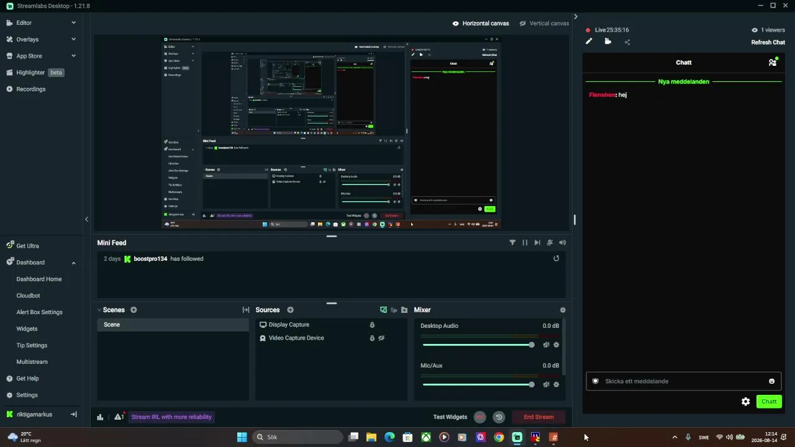Image resolution: width=795 pixels, height=447 pixels.
Task: Replay the boostpro134 follow alert
Action: (x=556, y=258)
